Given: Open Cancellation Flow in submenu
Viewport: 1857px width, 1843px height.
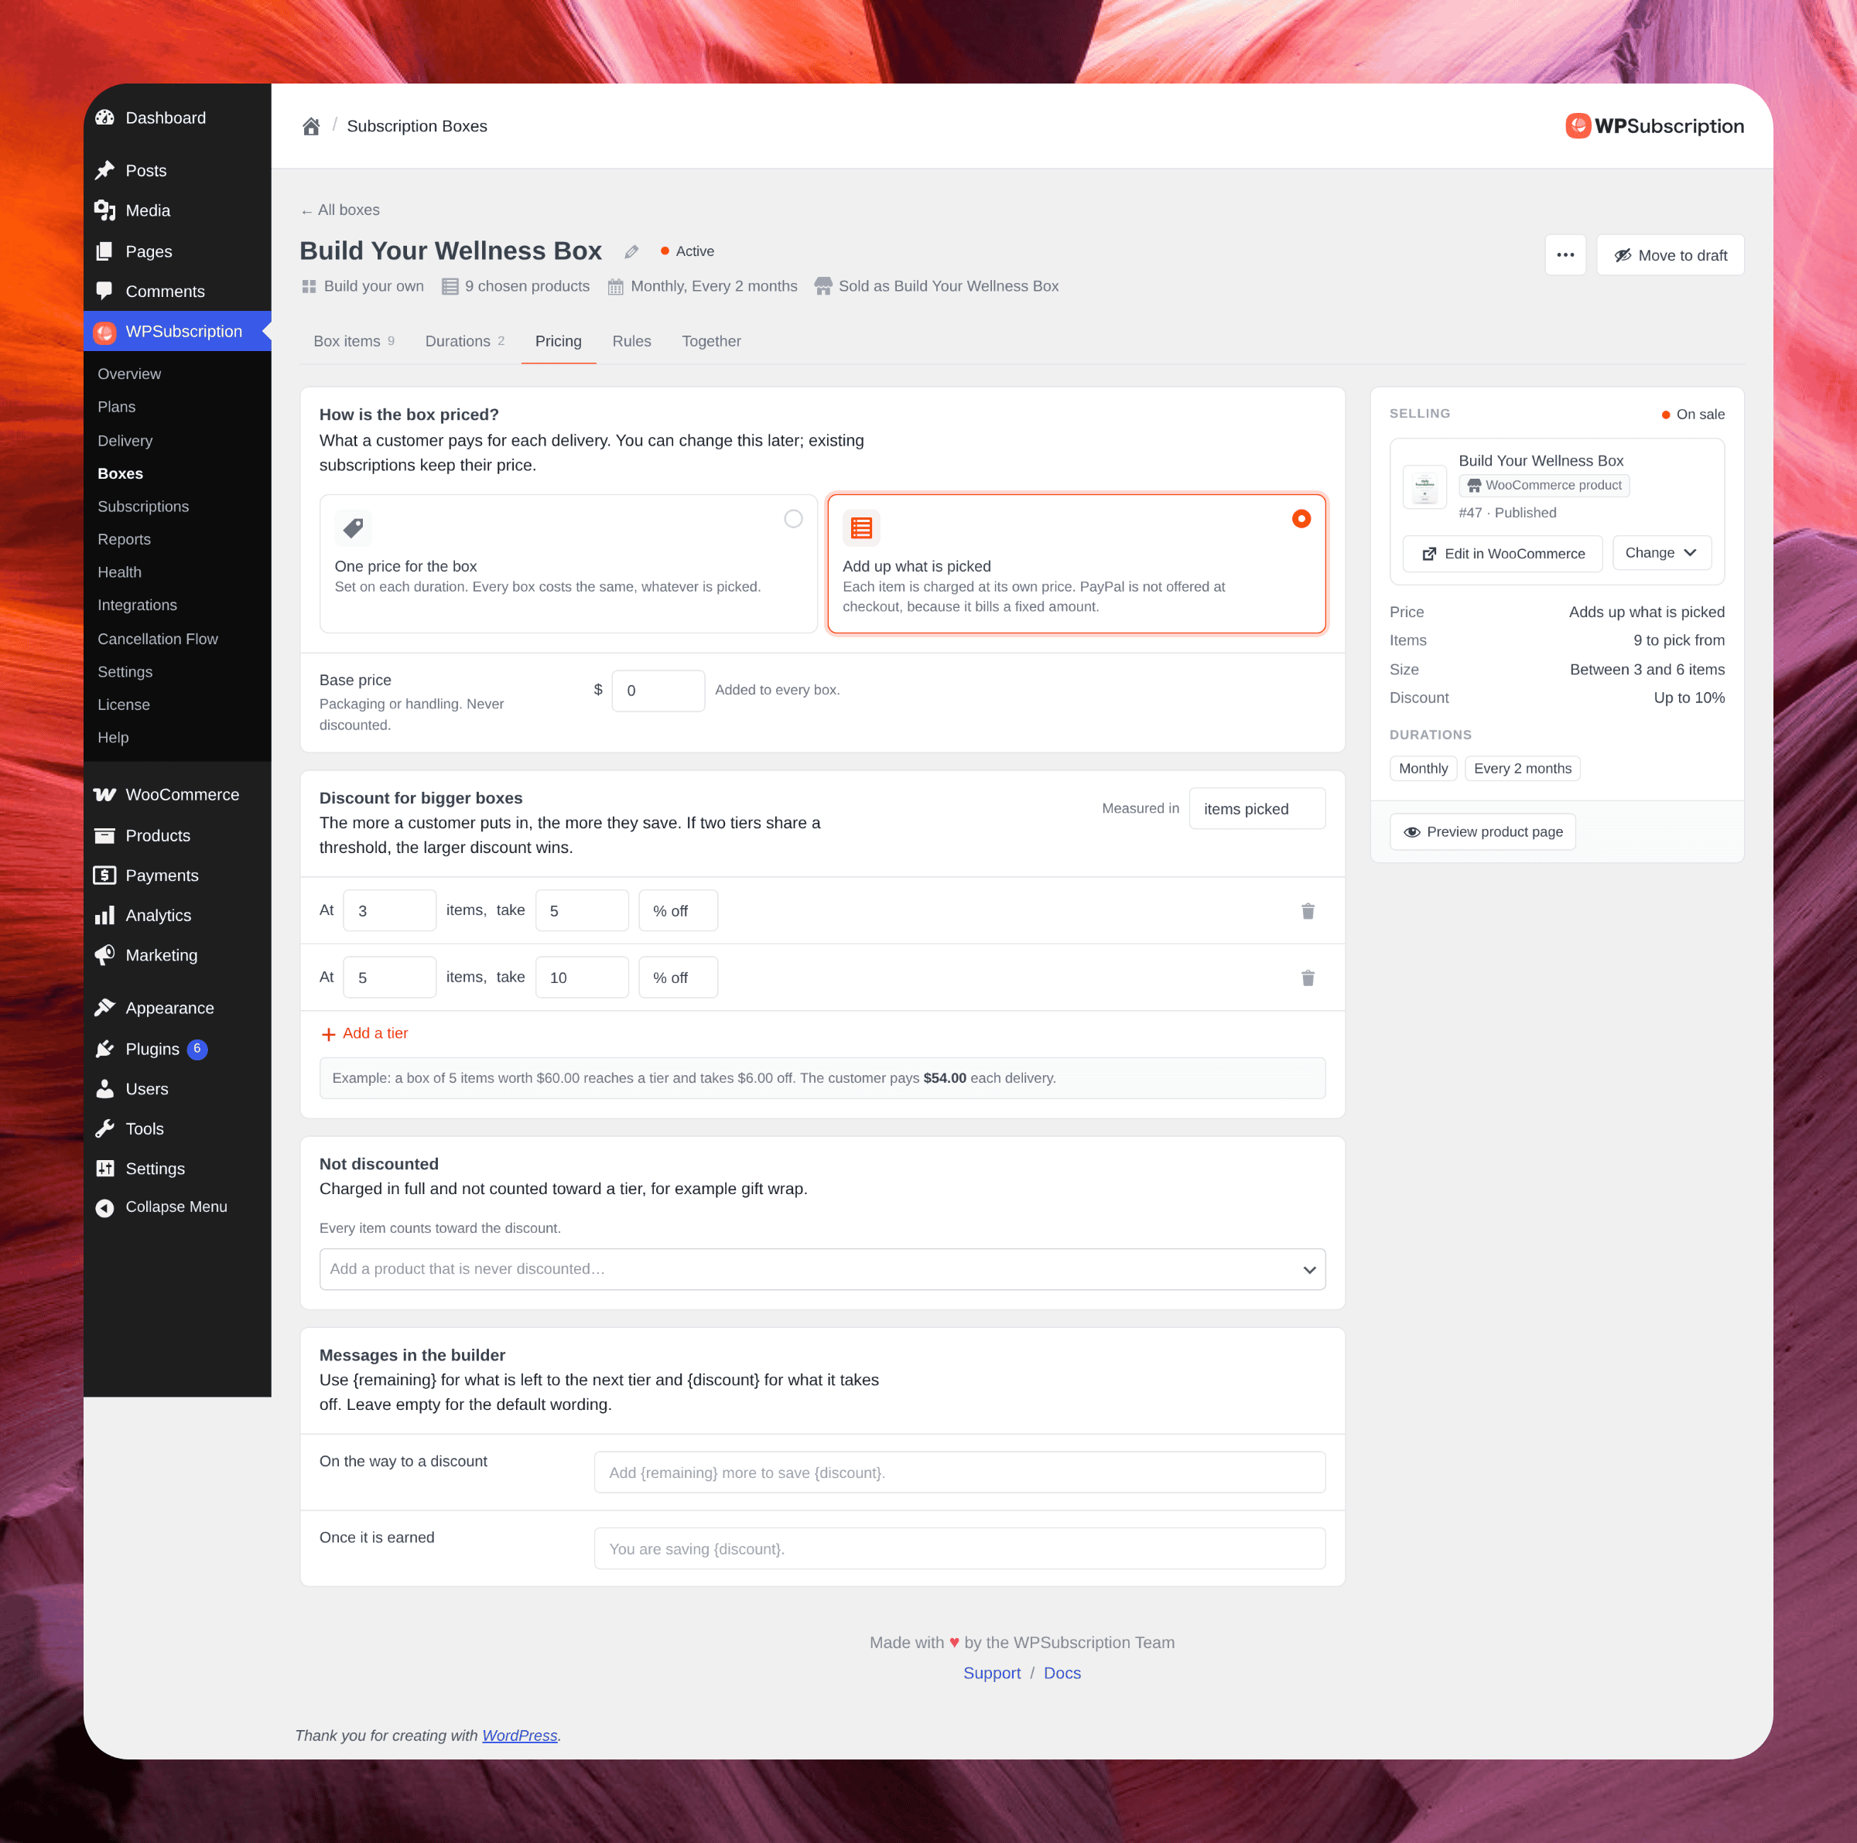Looking at the screenshot, I should click(158, 639).
